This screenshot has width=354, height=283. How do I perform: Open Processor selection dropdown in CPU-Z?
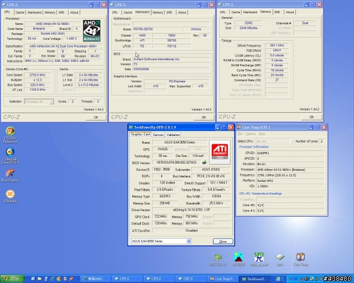(x=39, y=102)
